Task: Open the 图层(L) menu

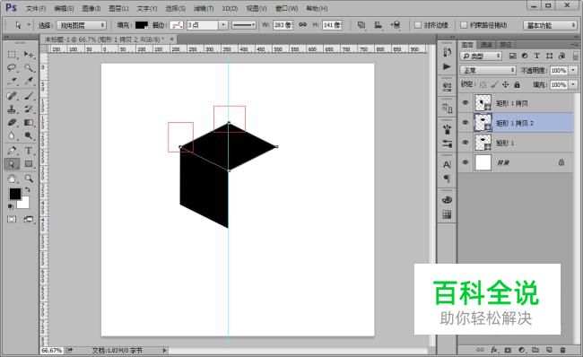Action: 118,8
